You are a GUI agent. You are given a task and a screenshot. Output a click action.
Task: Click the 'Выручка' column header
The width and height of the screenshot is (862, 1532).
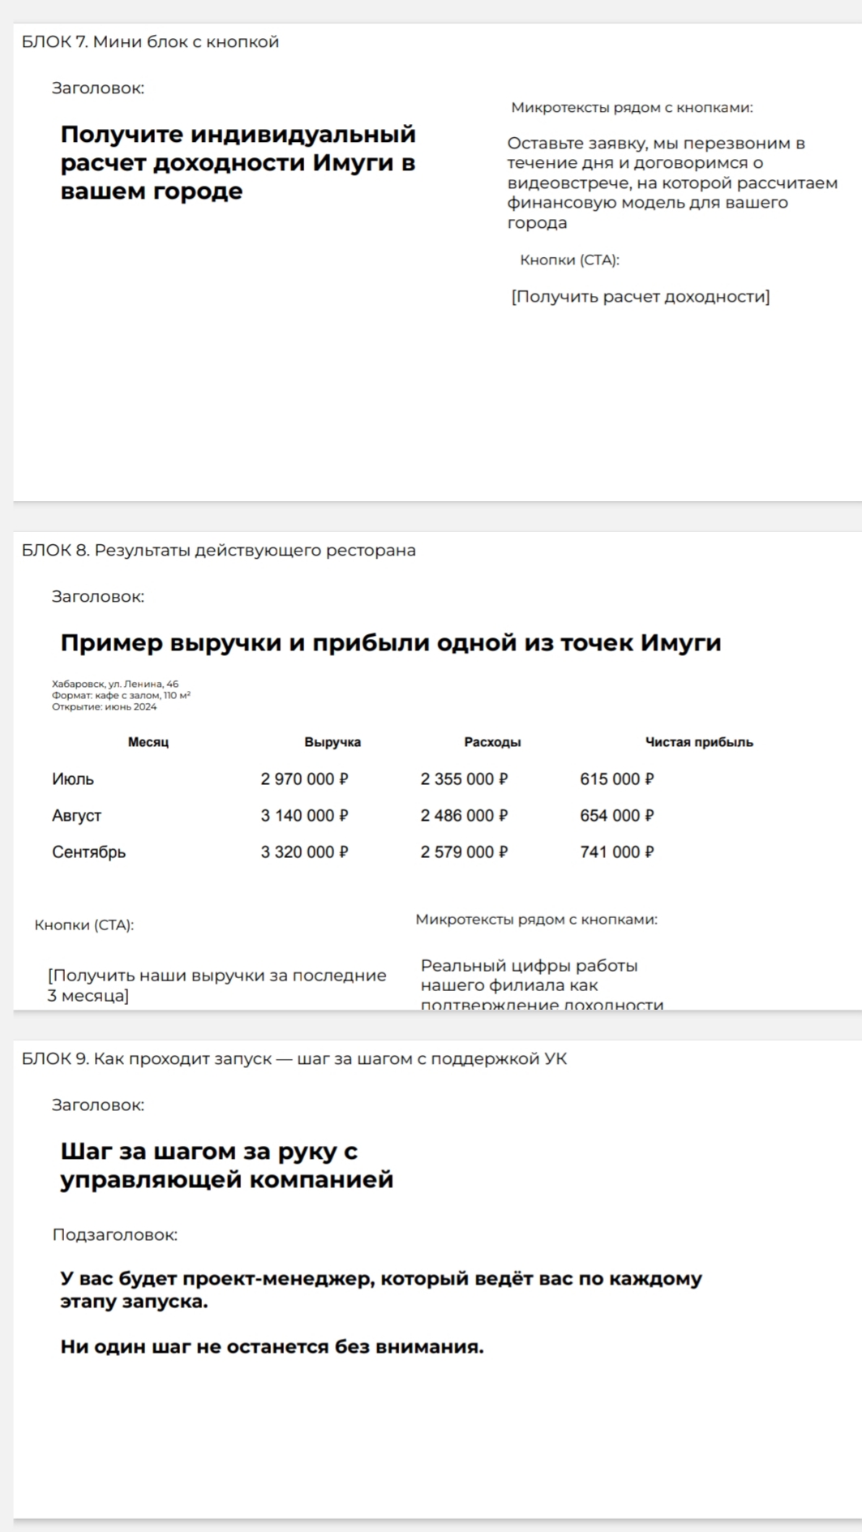[x=332, y=742]
